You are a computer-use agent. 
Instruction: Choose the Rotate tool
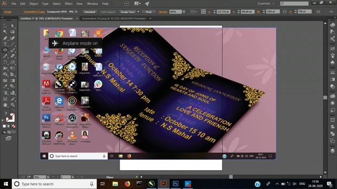(5, 62)
